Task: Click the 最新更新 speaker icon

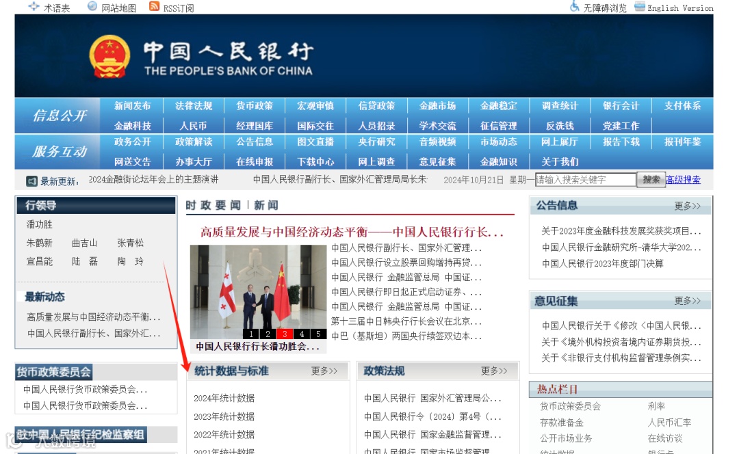Action: click(31, 181)
